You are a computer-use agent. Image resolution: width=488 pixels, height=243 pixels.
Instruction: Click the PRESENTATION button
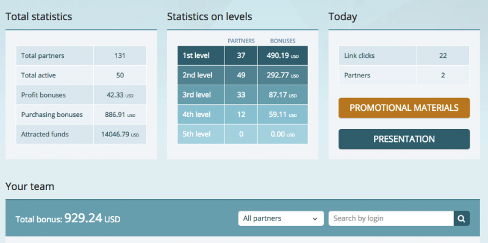point(404,139)
